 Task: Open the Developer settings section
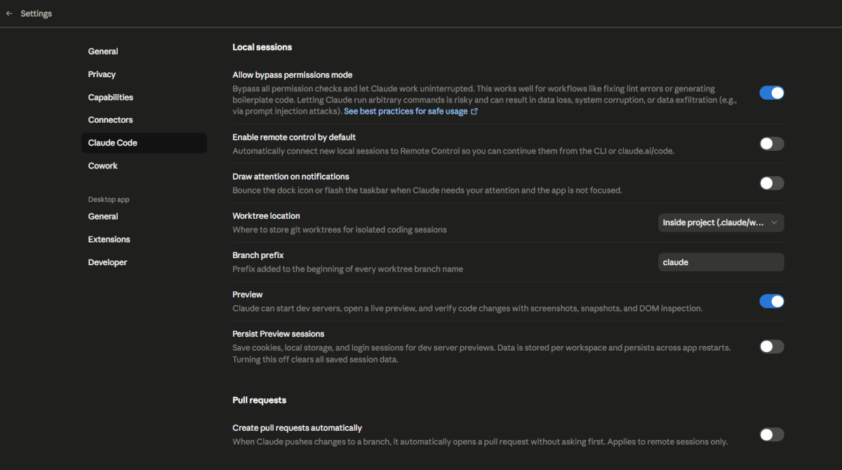[144, 262]
